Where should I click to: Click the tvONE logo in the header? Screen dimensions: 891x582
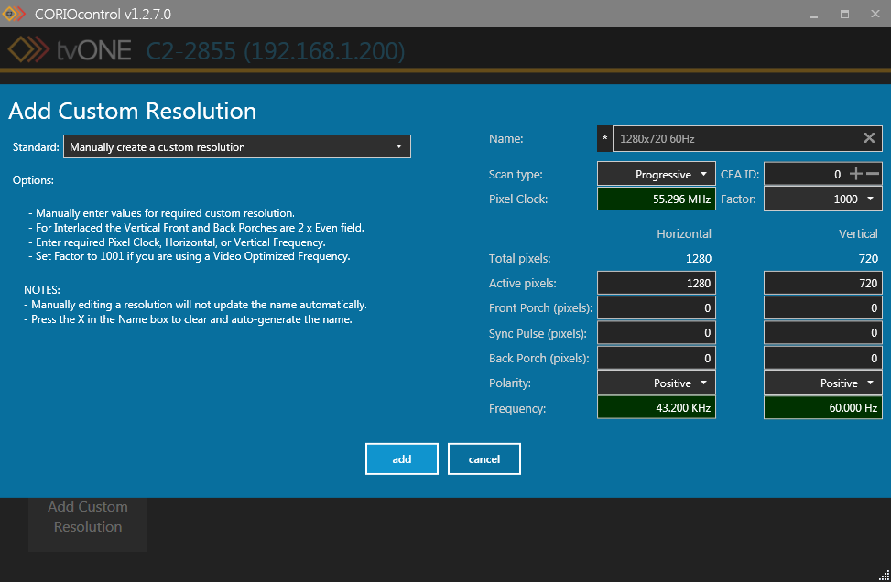[70, 50]
